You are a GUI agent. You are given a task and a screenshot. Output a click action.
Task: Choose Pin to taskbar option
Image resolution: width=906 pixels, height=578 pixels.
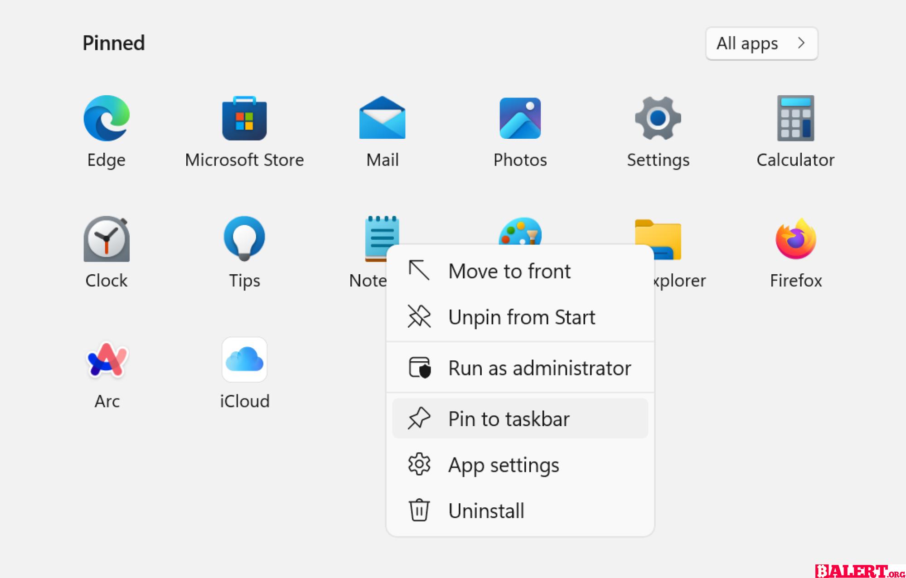(x=520, y=418)
